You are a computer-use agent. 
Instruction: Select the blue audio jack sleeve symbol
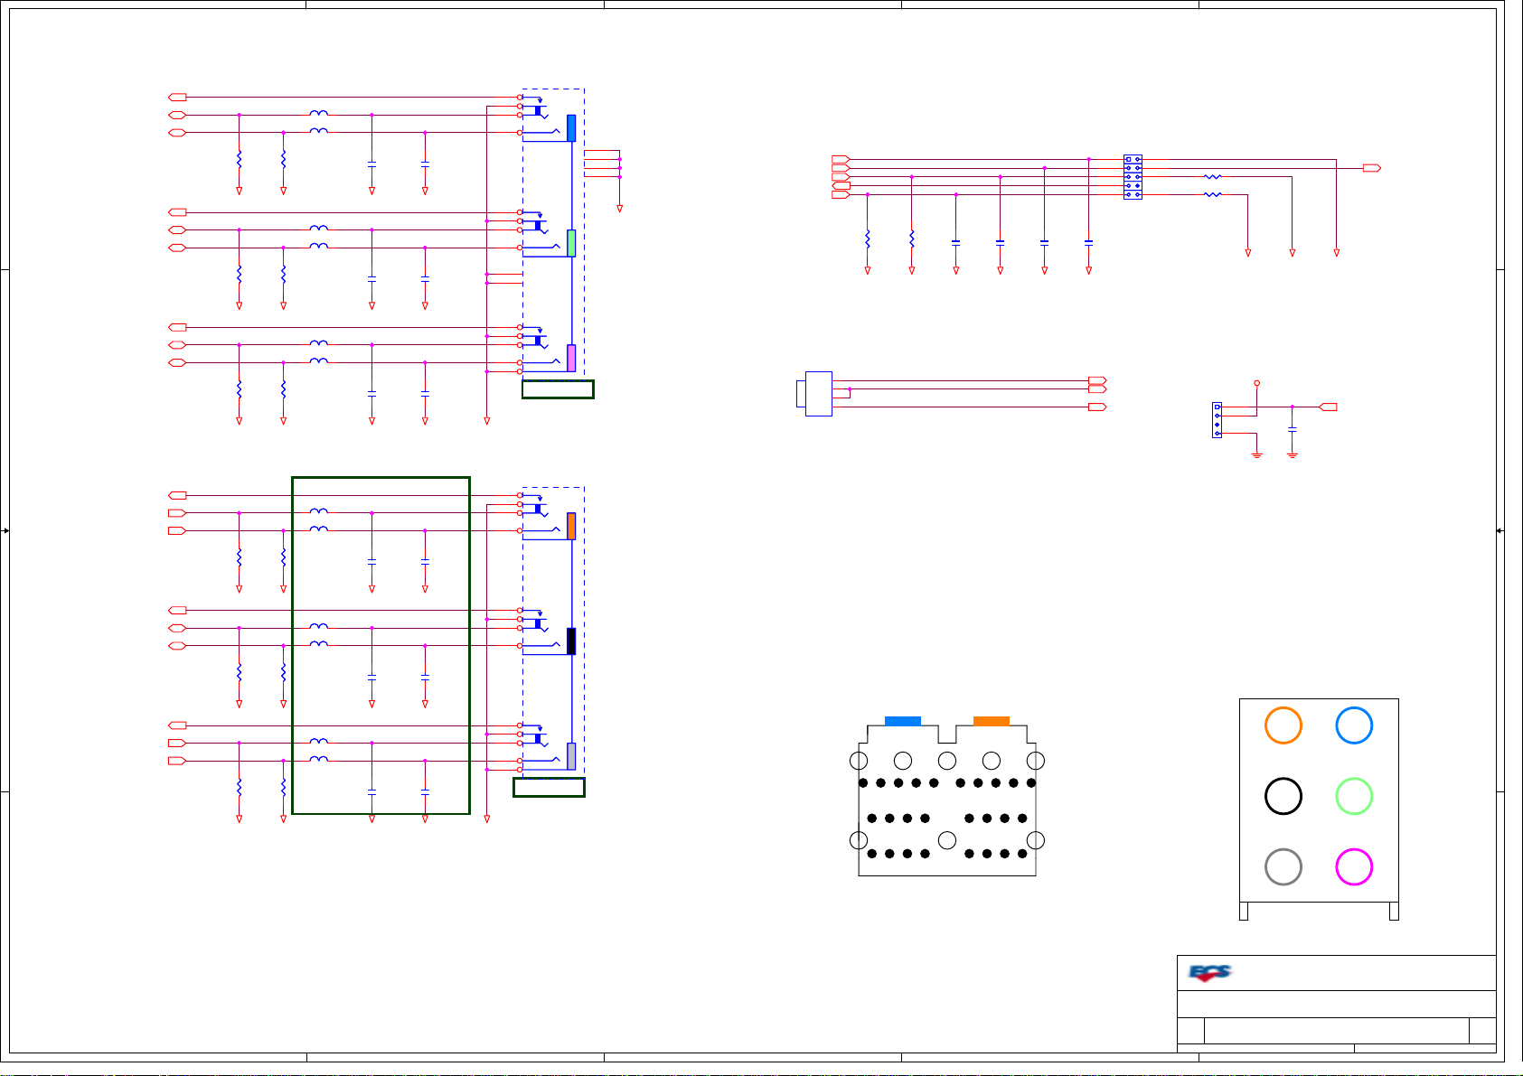click(571, 128)
